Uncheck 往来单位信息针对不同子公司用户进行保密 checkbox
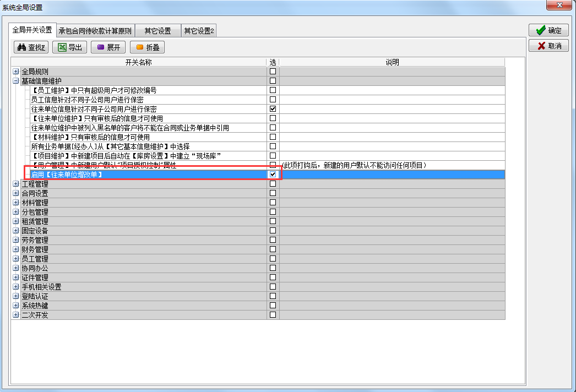576x392 pixels. 273,109
